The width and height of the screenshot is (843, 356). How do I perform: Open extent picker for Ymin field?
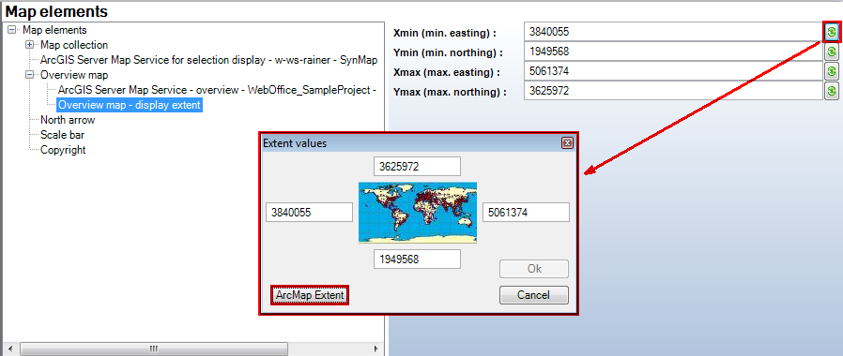click(832, 52)
